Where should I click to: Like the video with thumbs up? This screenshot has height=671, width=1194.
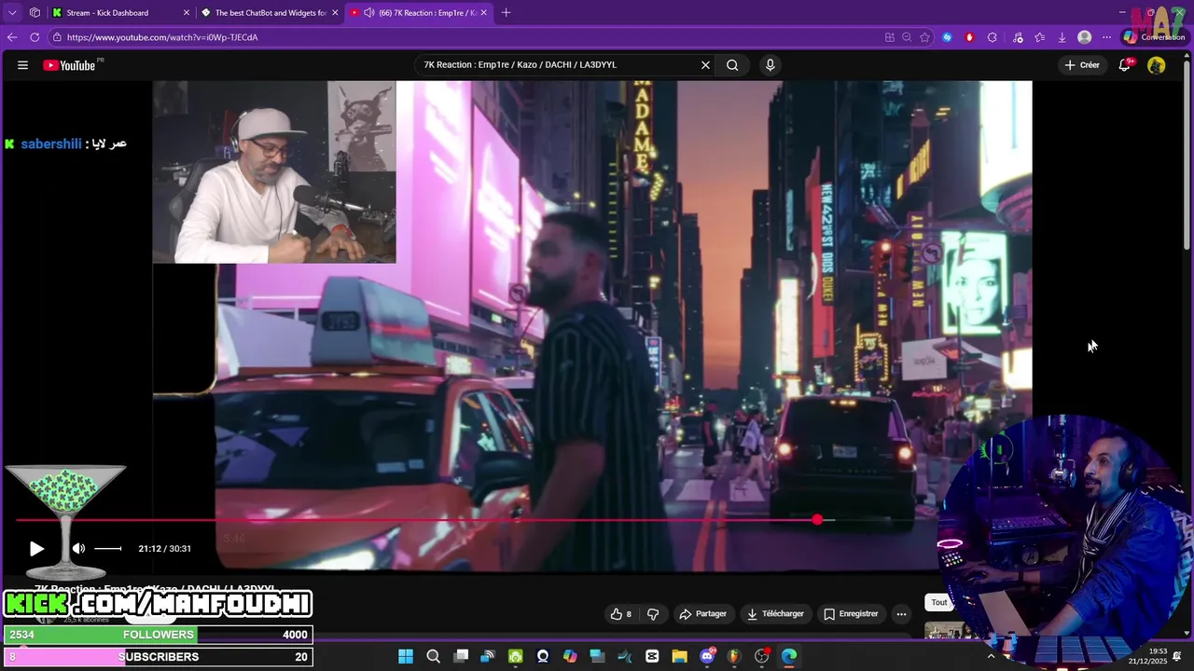coord(621,614)
